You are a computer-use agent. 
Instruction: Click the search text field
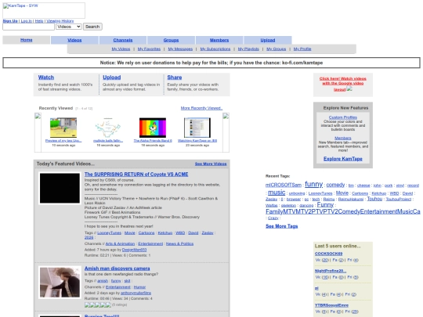[29, 27]
